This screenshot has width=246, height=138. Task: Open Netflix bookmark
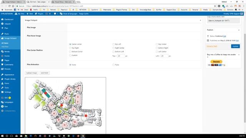[x=34, y=10]
